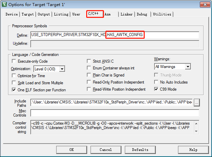212x157 pixels.
Task: Select the C/C++ tab
Action: 95,14
